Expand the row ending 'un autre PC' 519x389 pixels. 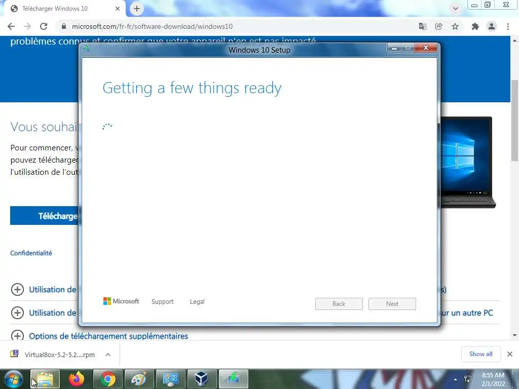point(17,313)
